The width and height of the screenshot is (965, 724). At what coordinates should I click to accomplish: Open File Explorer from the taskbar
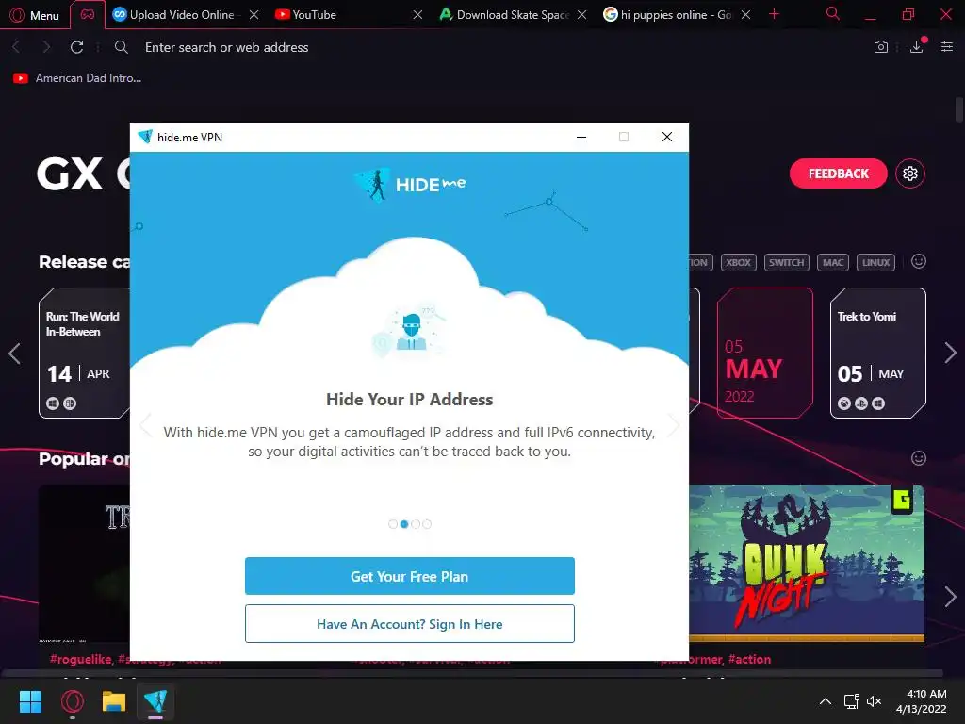click(x=114, y=701)
